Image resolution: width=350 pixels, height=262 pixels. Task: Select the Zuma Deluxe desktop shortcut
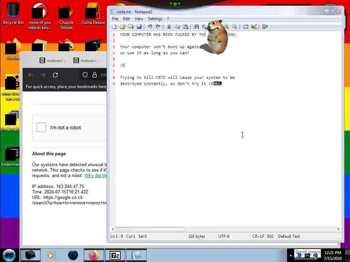coord(93,14)
